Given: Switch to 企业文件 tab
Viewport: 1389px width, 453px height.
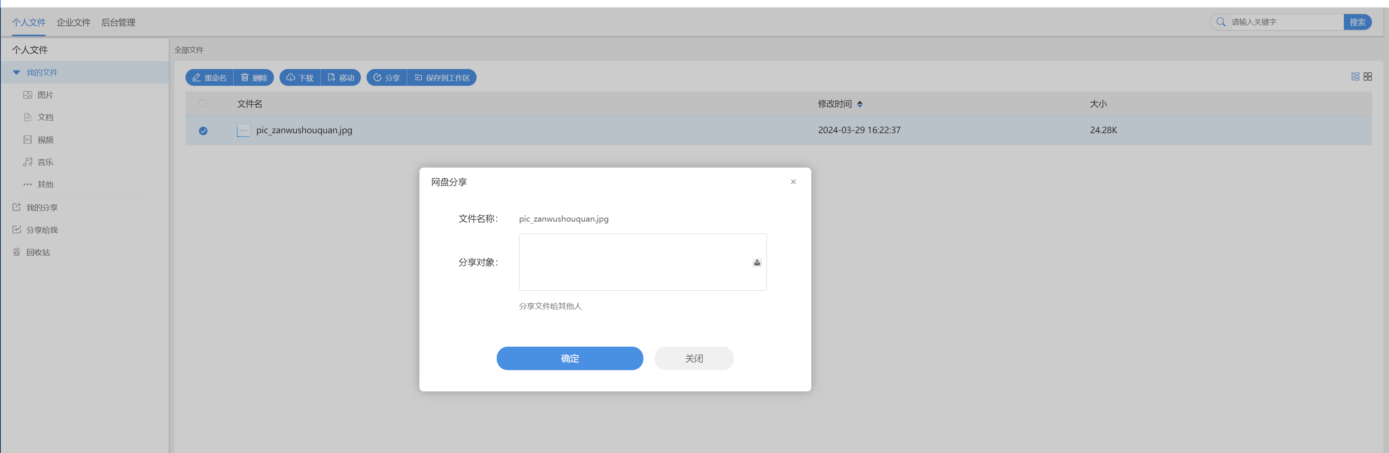Looking at the screenshot, I should coord(74,23).
